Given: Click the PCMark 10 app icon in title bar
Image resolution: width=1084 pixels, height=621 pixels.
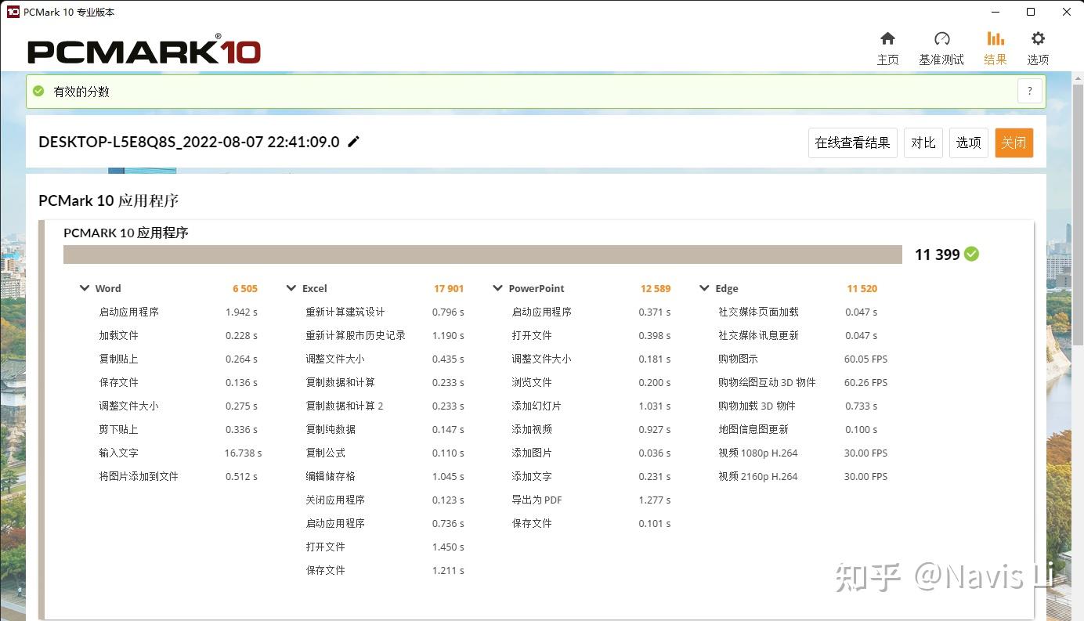Looking at the screenshot, I should [x=13, y=12].
